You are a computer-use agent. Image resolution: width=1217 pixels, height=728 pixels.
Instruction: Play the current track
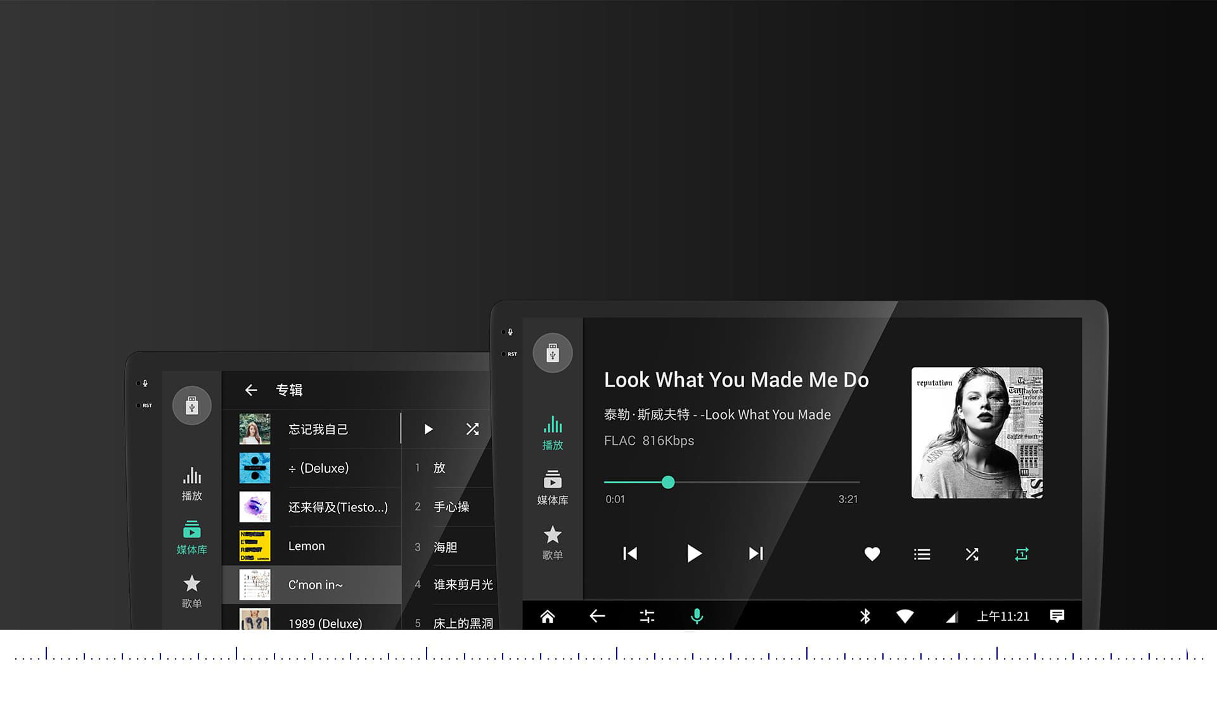[x=694, y=554]
